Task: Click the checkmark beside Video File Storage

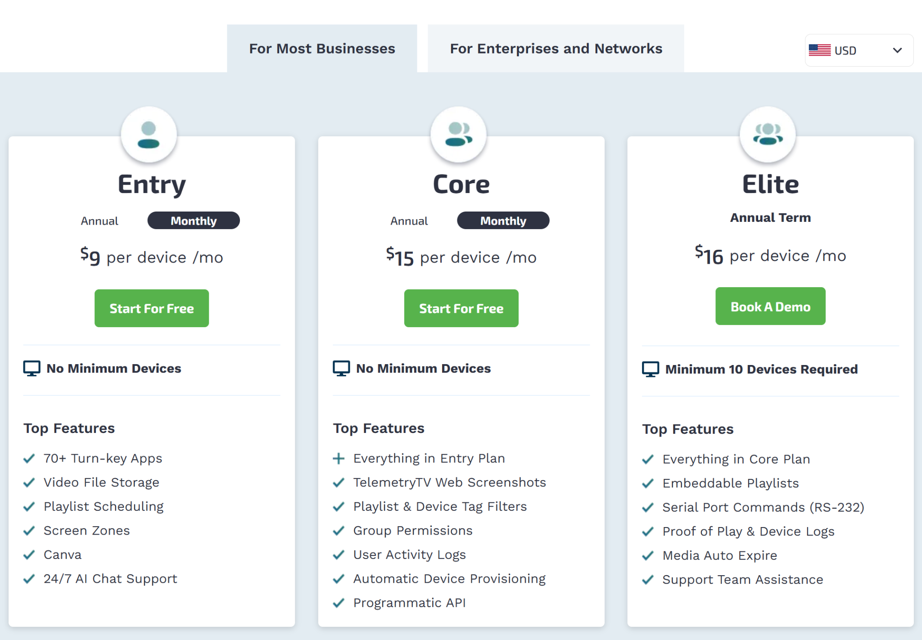Action: [x=29, y=483]
